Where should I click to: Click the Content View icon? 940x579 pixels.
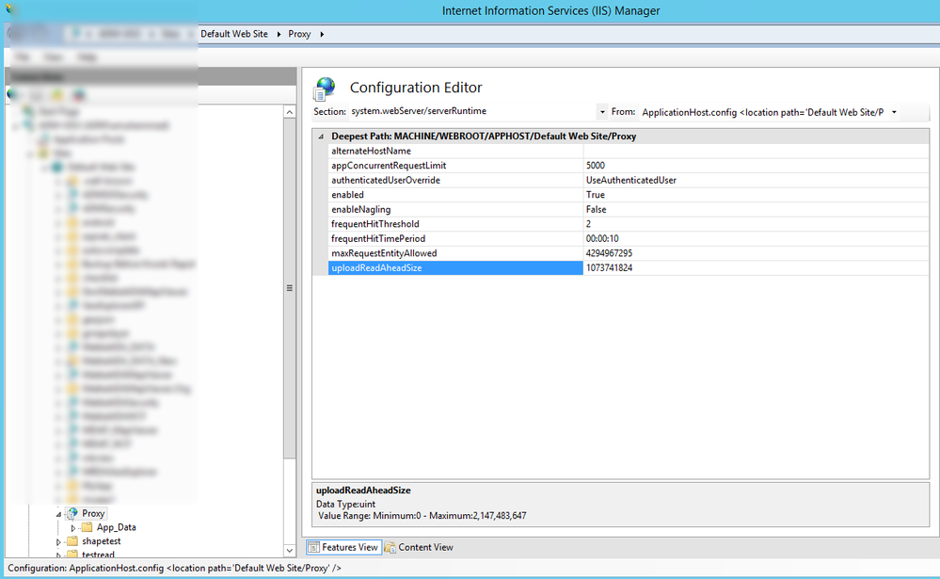390,547
